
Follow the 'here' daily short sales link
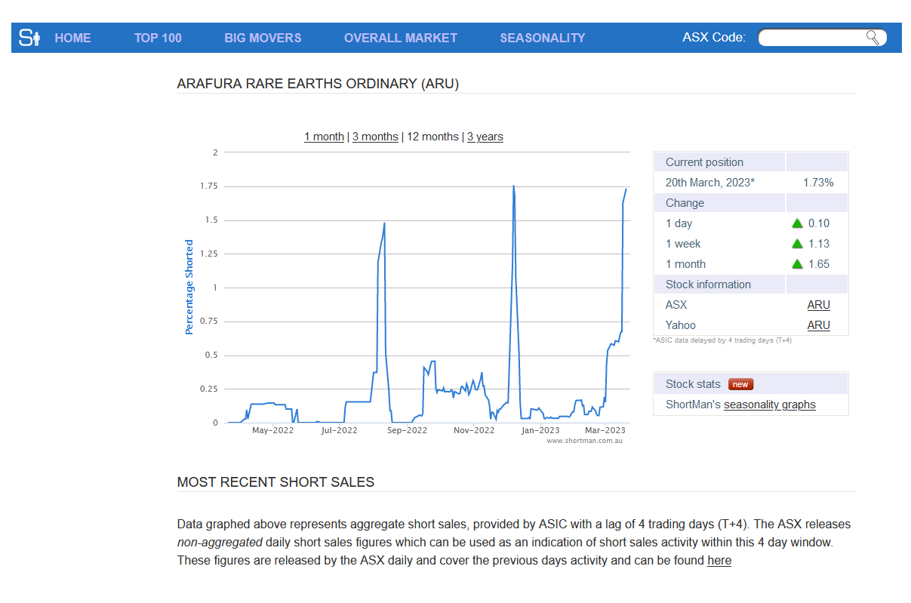719,561
